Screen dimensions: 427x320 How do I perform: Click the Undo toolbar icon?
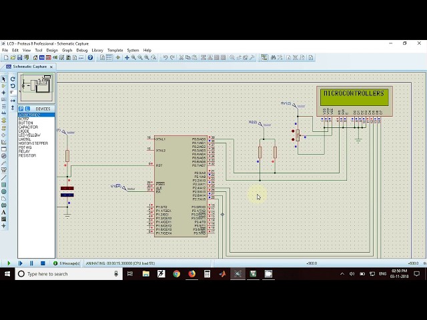[165, 58]
